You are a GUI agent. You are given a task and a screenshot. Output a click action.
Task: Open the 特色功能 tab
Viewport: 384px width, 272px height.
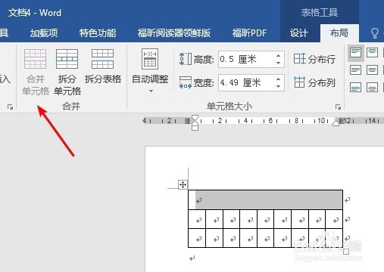(x=98, y=33)
